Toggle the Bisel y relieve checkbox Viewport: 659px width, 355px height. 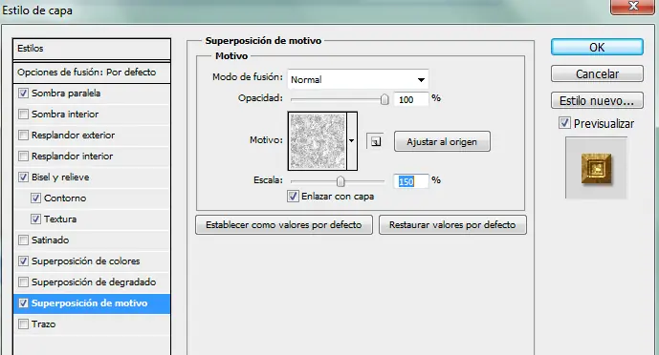click(x=24, y=177)
